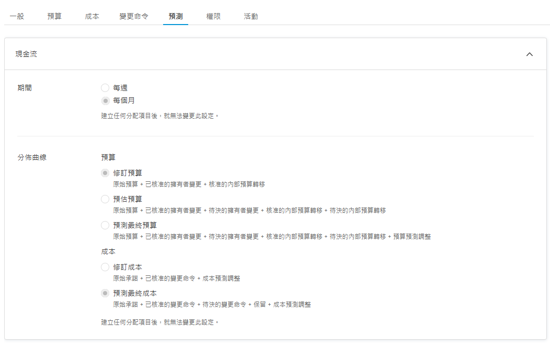The height and width of the screenshot is (347, 550).
Task: Select the 預測 tab
Action: pyautogui.click(x=175, y=16)
